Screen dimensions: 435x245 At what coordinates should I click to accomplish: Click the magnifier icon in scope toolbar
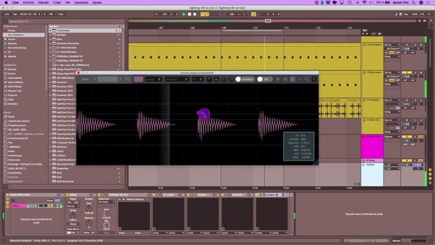[307, 80]
